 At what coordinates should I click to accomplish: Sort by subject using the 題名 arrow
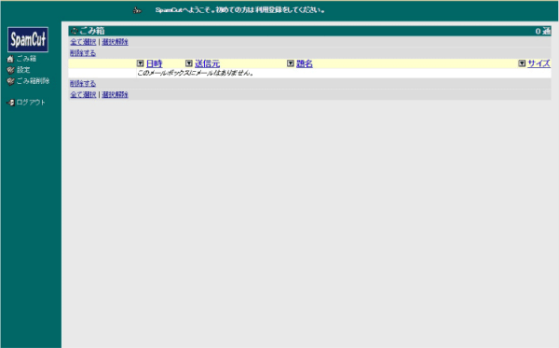point(291,63)
